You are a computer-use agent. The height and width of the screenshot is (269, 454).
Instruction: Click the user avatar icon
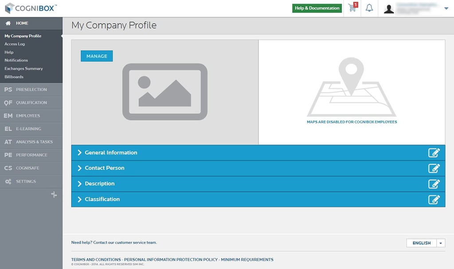[389, 9]
